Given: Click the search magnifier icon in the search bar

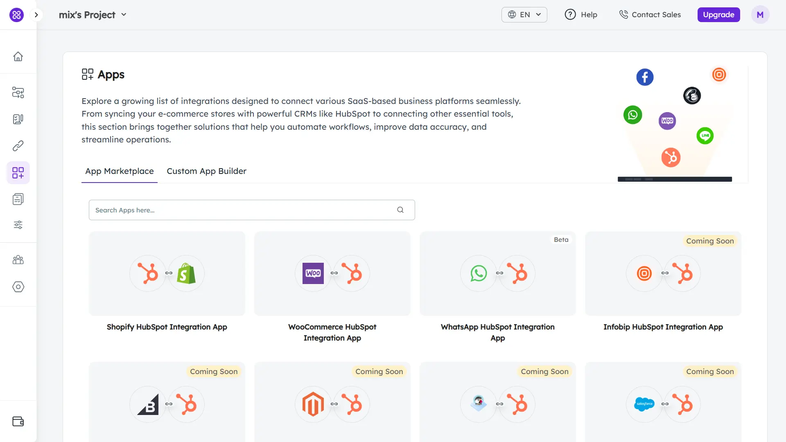Looking at the screenshot, I should (x=400, y=210).
